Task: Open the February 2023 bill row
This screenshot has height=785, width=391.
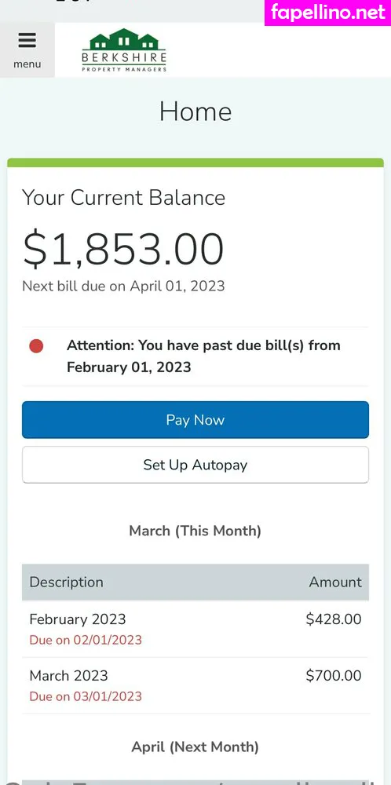Action: 195,629
